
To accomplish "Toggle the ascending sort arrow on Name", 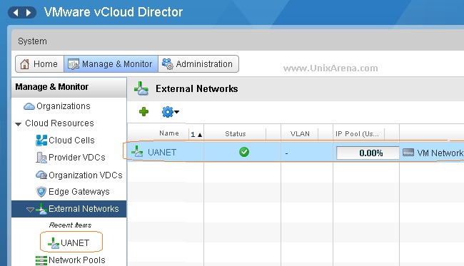I will click(x=200, y=135).
